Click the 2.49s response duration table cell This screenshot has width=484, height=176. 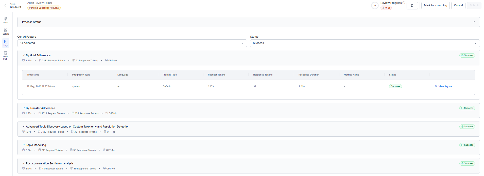[302, 86]
